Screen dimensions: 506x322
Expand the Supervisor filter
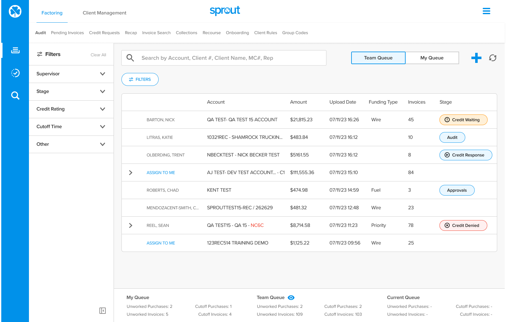[71, 74]
